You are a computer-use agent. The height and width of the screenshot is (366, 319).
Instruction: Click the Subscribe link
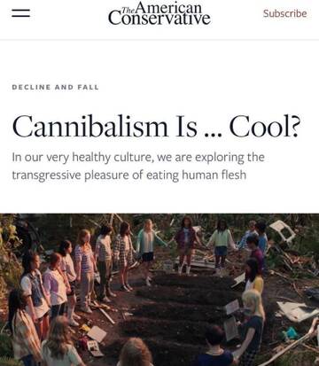[284, 13]
